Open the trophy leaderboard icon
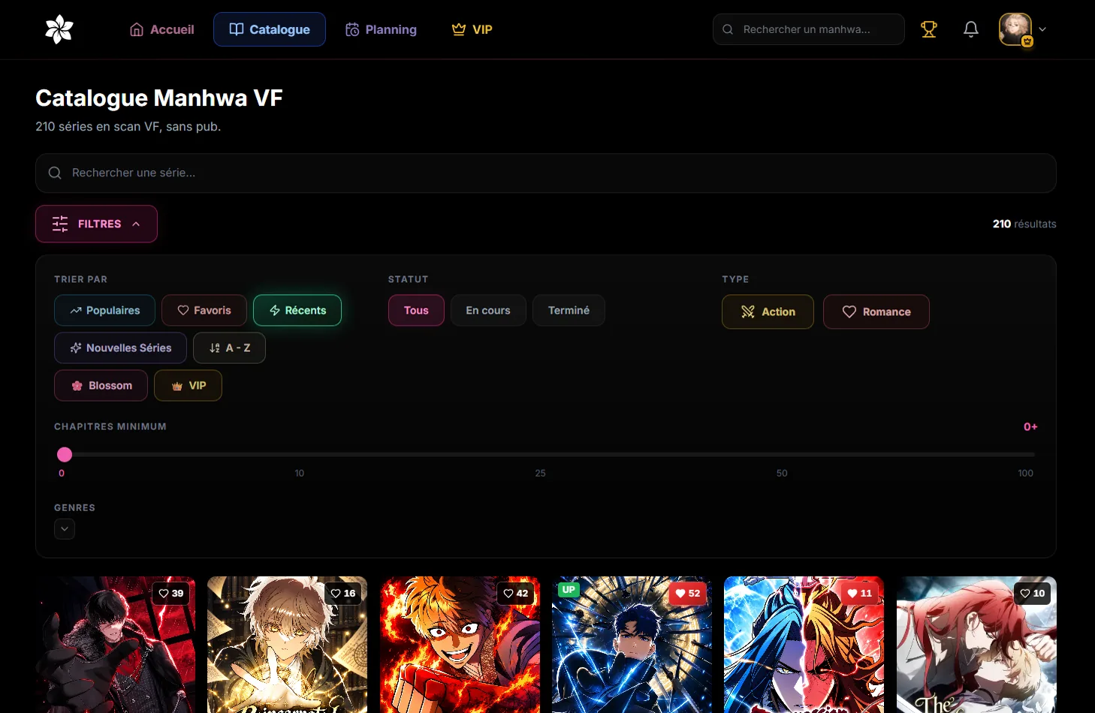 [x=929, y=29]
